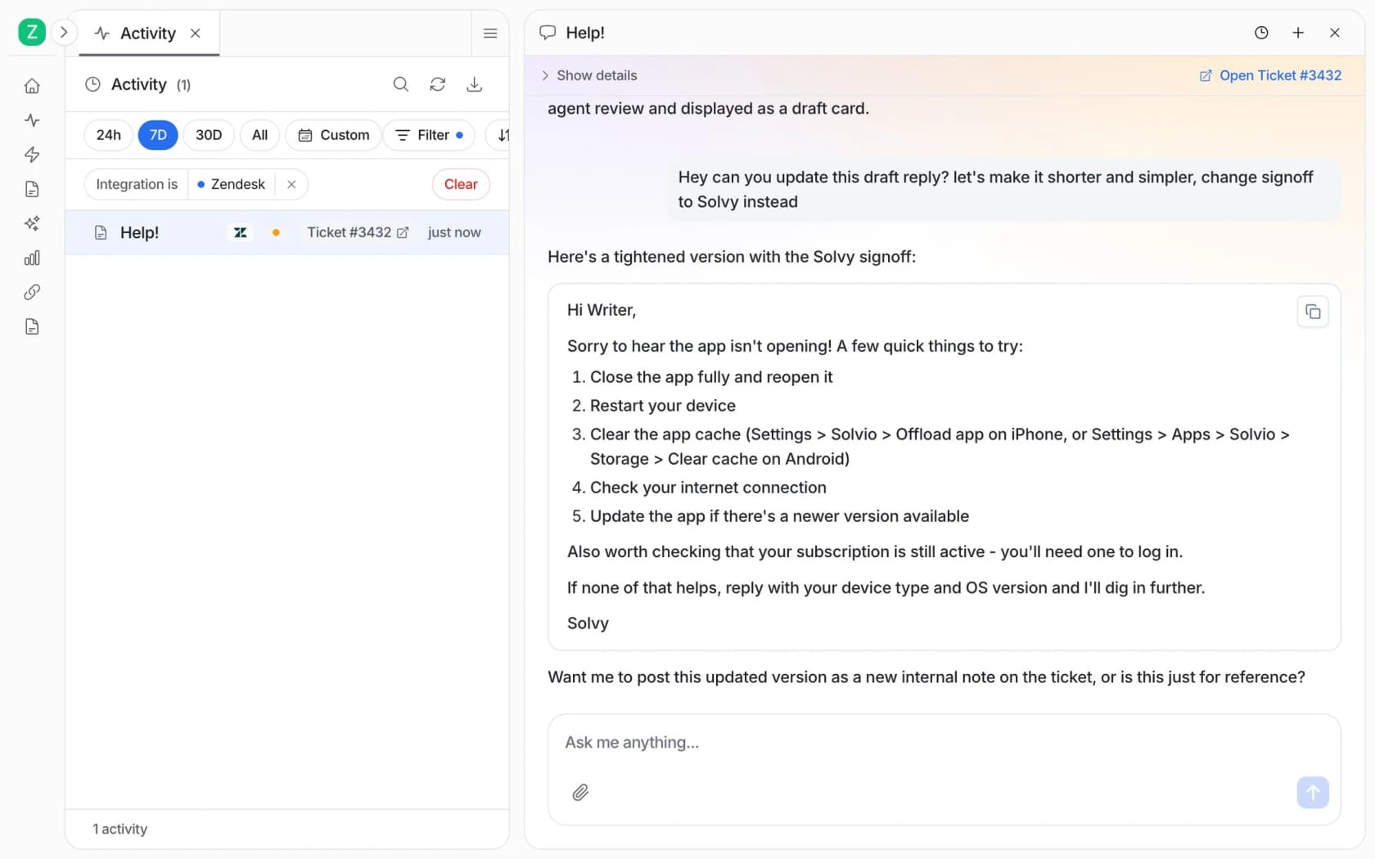Start a new chat with the plus icon

tap(1298, 33)
